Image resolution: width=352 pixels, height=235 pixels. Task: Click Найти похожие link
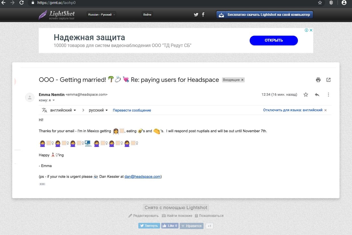(x=177, y=216)
